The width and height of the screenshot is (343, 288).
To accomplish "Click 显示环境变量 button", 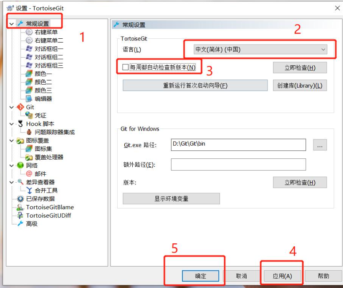I will point(171,198).
